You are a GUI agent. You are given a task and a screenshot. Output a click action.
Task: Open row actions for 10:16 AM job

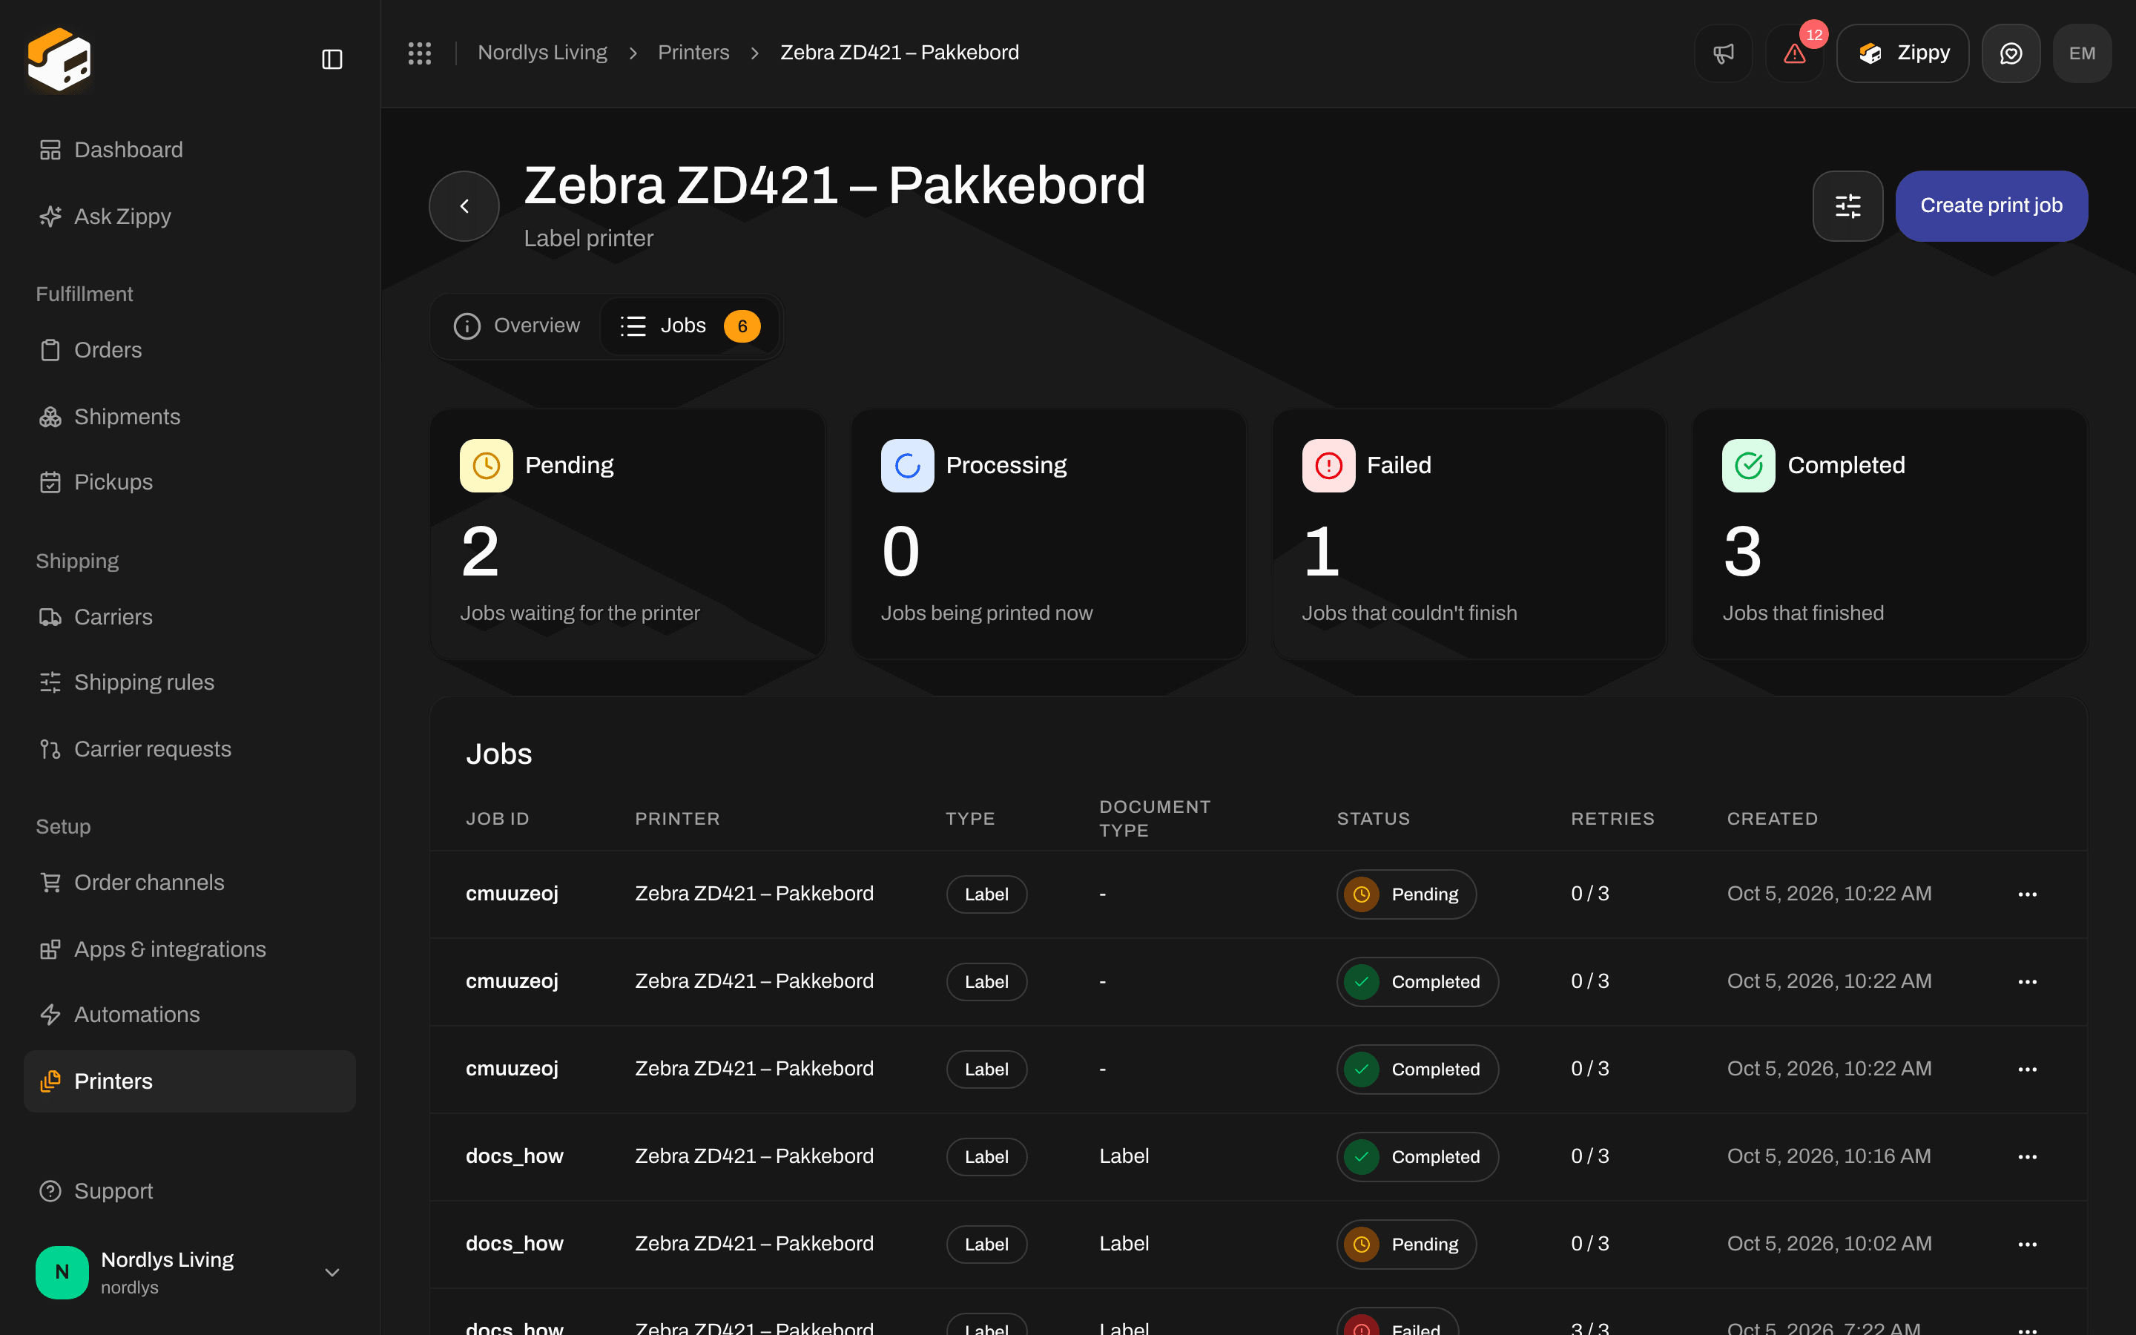[x=2028, y=1157]
